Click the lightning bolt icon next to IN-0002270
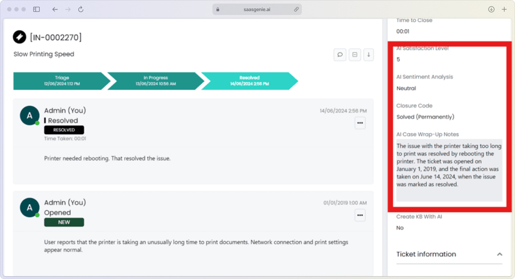Screen dimensions: 515x279 (20, 37)
